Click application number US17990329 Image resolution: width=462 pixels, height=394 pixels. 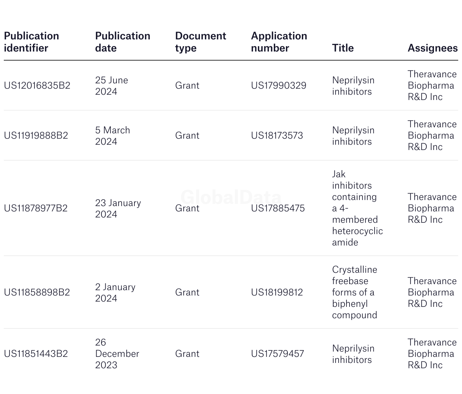[x=279, y=86]
